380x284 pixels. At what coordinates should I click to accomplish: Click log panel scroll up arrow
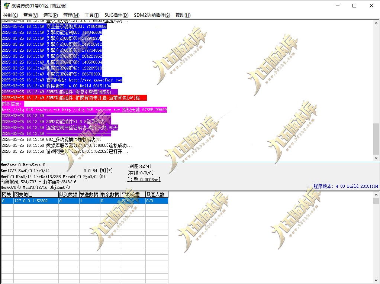(x=376, y=23)
